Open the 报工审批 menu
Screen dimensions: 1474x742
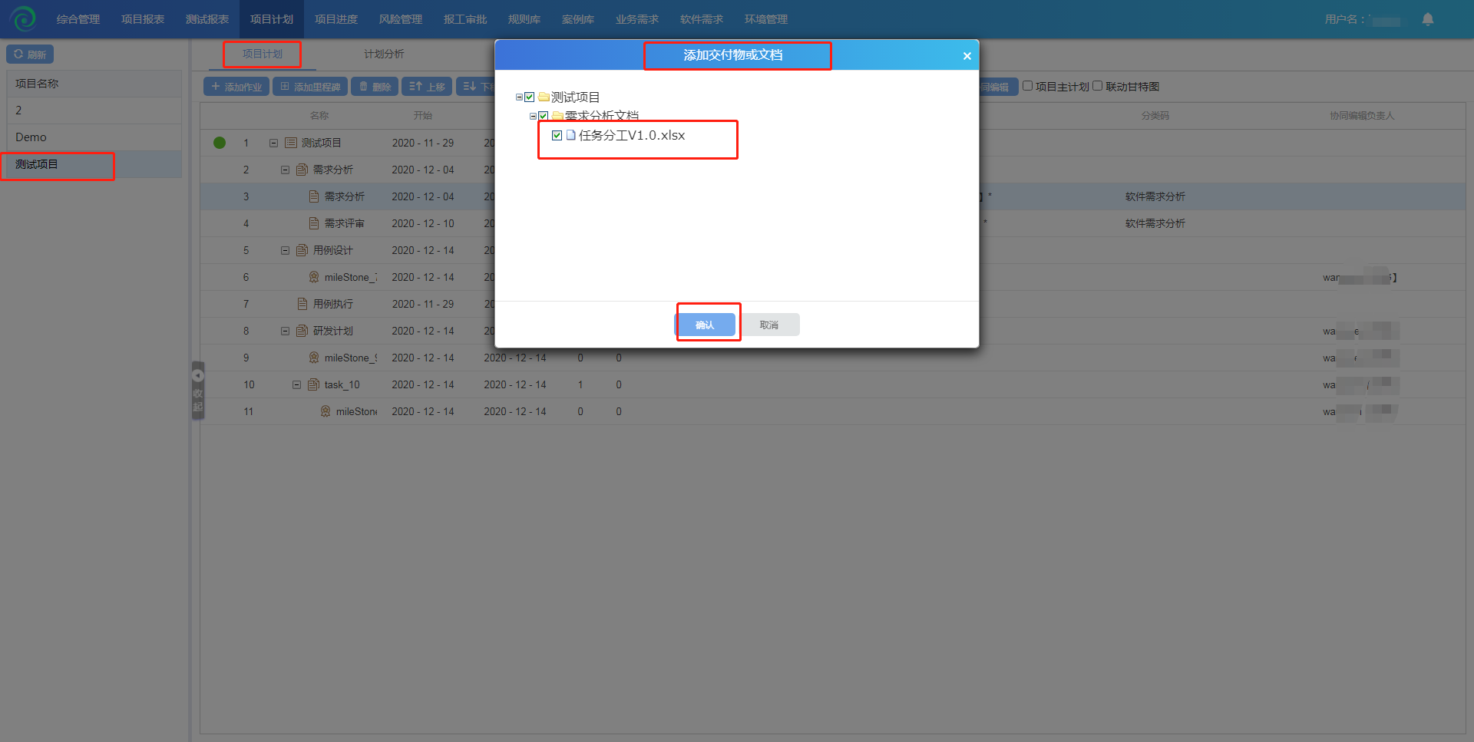(465, 19)
